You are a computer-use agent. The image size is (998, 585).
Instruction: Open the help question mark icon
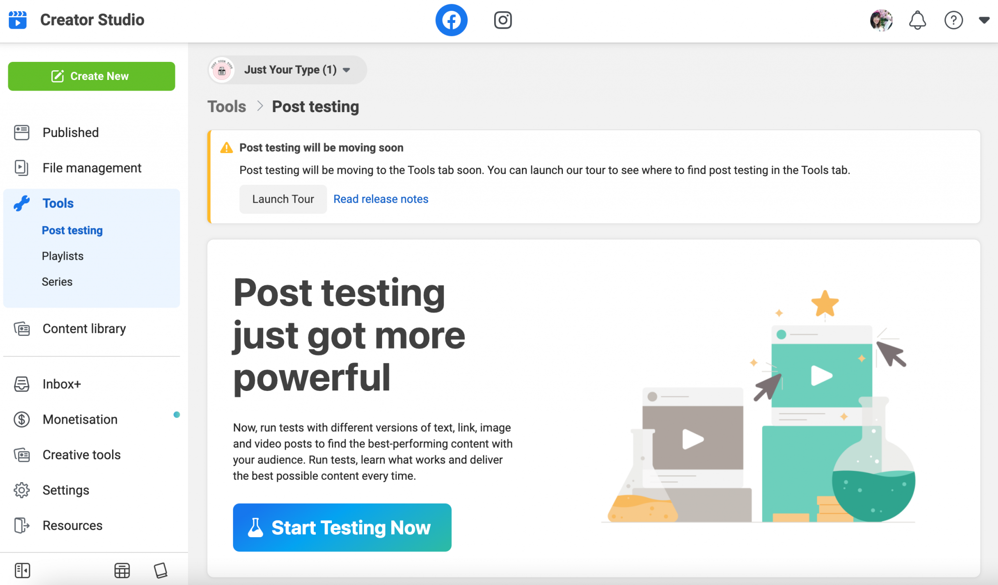coord(953,20)
